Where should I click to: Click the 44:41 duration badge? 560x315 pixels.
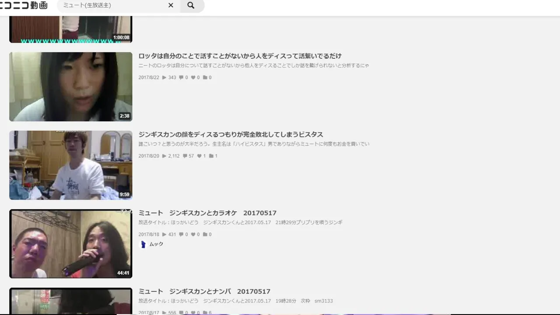(123, 273)
